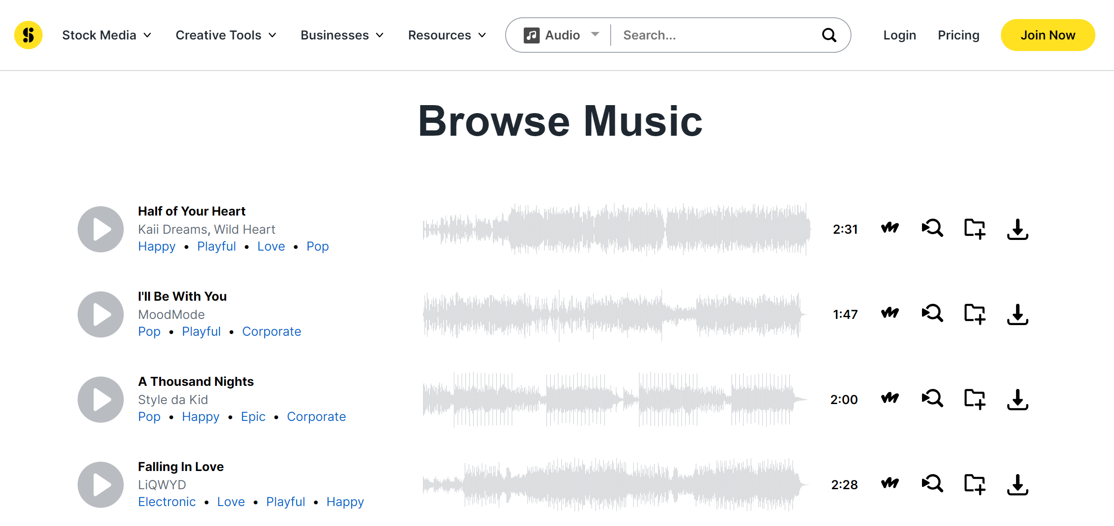Click the search magnifier icon

(829, 35)
